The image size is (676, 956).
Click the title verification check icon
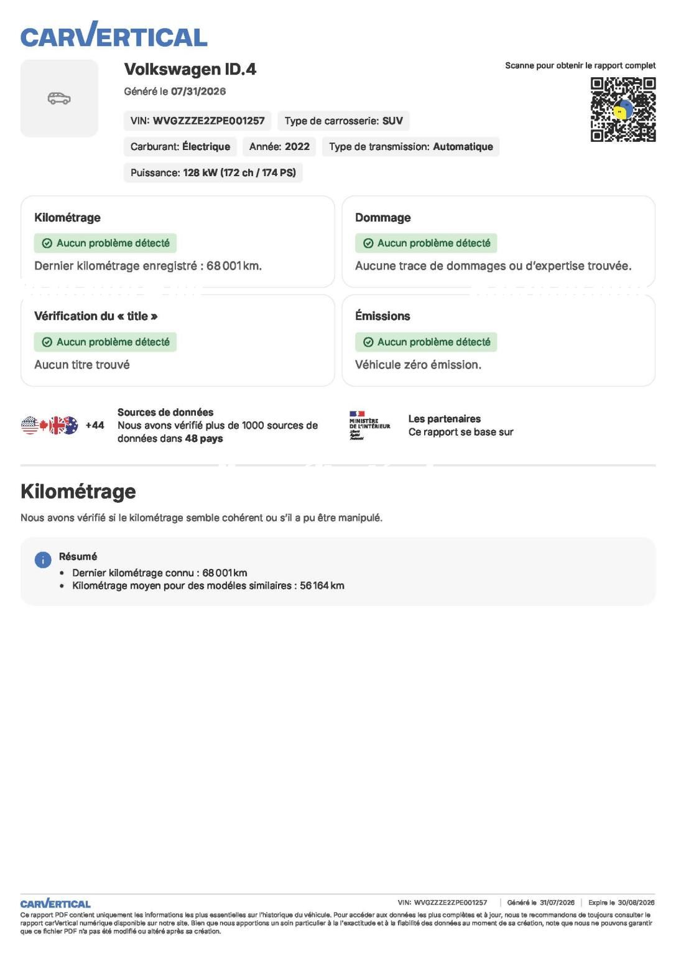47,342
